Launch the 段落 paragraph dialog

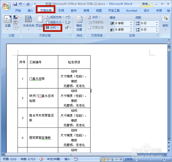click(x=158, y=35)
